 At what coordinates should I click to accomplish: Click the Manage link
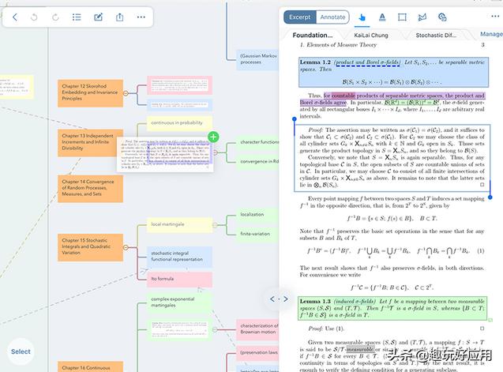tap(491, 34)
